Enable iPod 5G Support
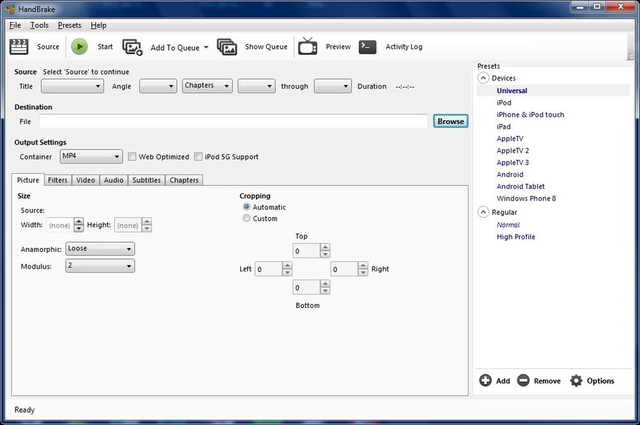This screenshot has width=640, height=425. (x=198, y=156)
